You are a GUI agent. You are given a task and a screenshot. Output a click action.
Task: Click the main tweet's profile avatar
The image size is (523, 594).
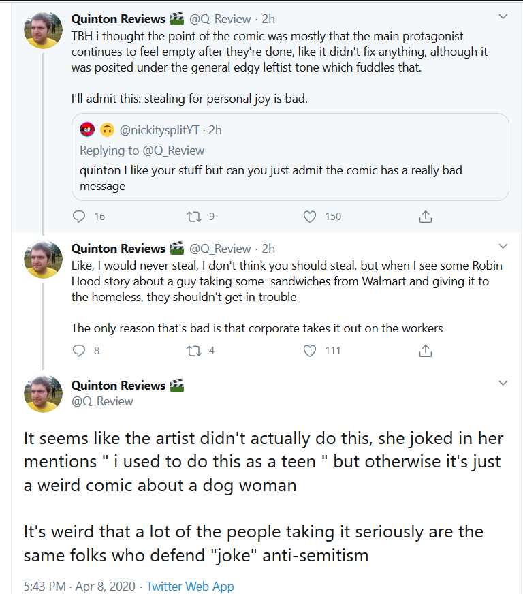(x=43, y=394)
